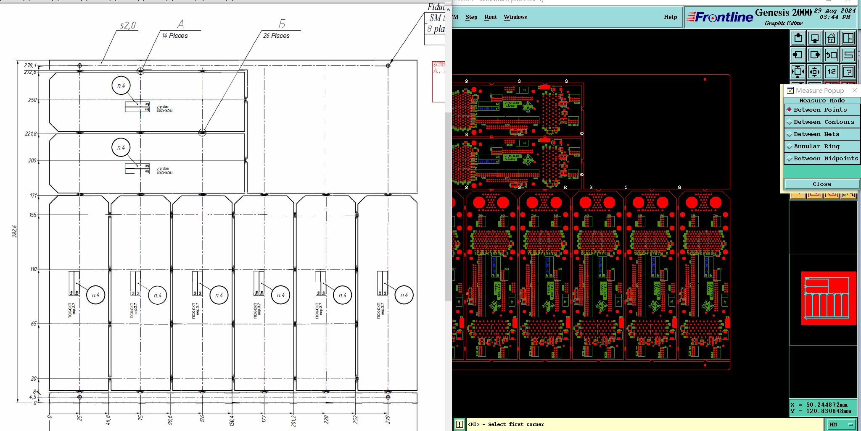Click the pan up arrow icon

(x=798, y=39)
